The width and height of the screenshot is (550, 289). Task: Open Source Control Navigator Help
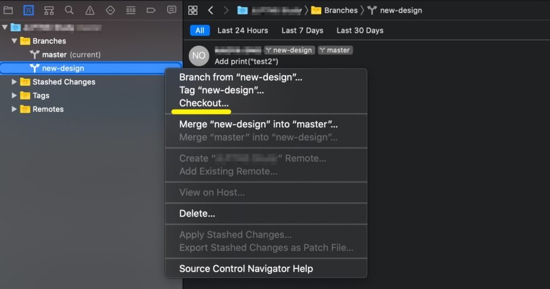point(266,269)
